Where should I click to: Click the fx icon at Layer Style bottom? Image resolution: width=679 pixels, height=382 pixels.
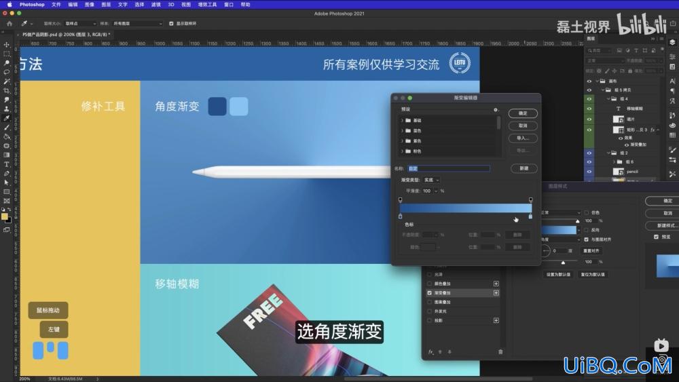430,351
